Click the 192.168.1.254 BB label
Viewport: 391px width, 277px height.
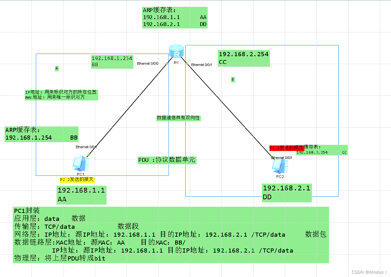click(x=112, y=62)
